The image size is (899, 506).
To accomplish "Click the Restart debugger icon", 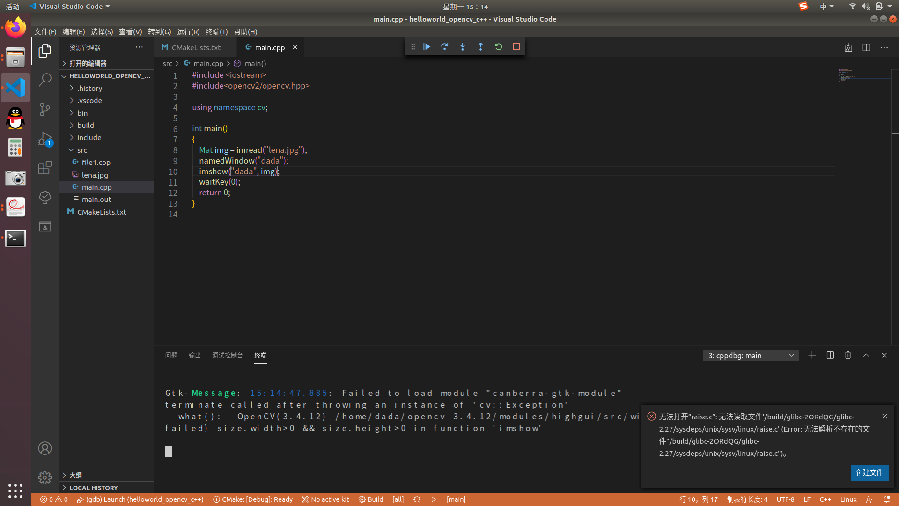I will [499, 46].
